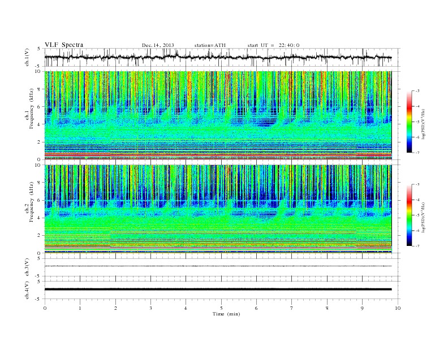Viewport: 448px width, 346px height.
Task: Click the flat ch.3 voltage trace
Action: point(218,266)
